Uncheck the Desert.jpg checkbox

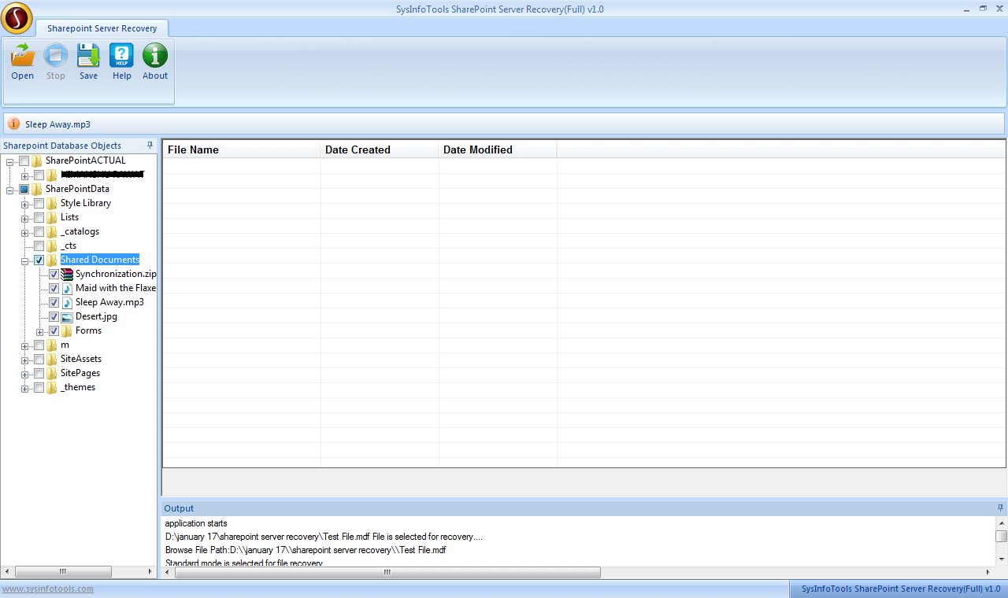click(x=54, y=316)
